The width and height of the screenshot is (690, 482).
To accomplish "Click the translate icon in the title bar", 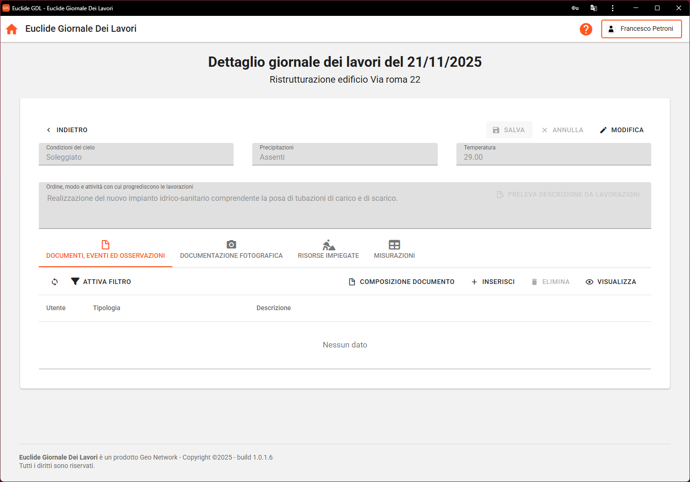I will (594, 8).
